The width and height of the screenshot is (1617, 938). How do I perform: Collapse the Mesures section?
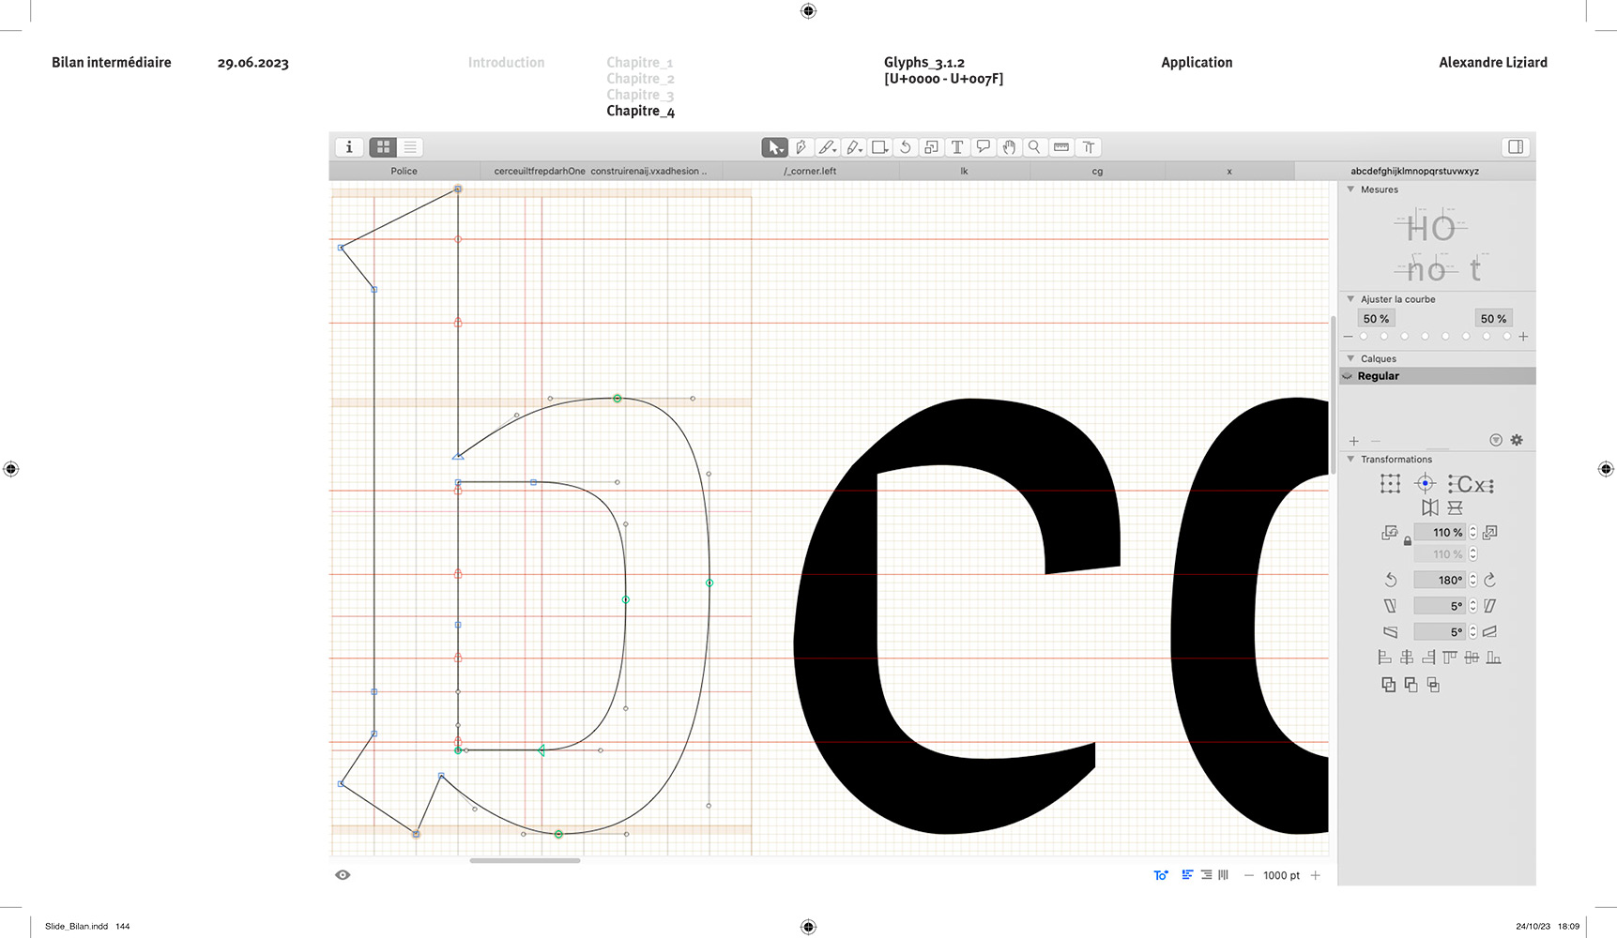[x=1350, y=189]
